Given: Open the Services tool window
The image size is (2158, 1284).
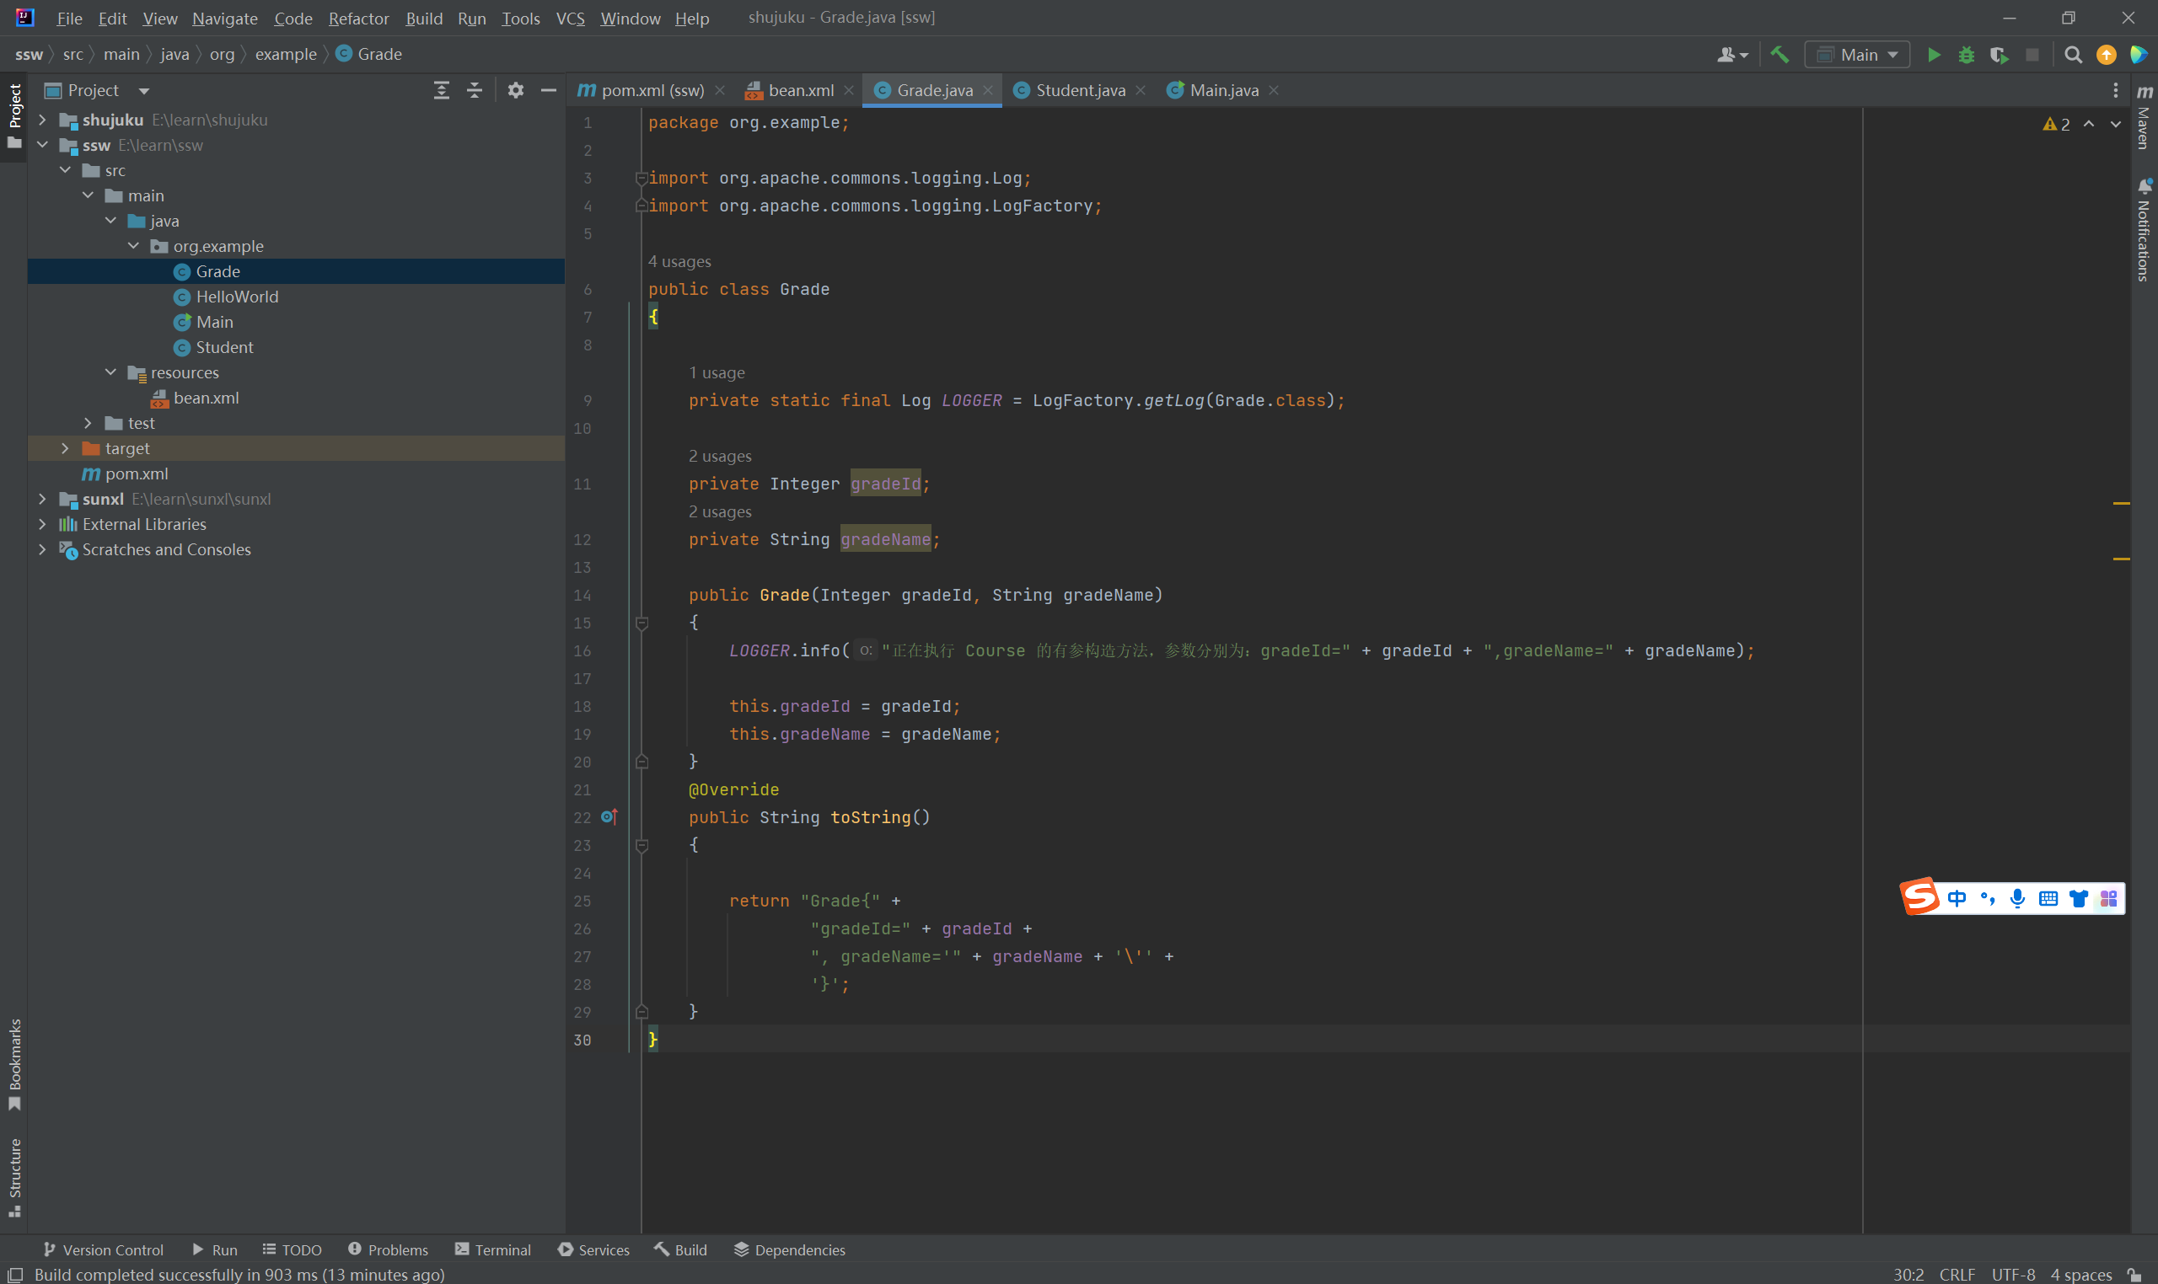Looking at the screenshot, I should click(x=593, y=1249).
